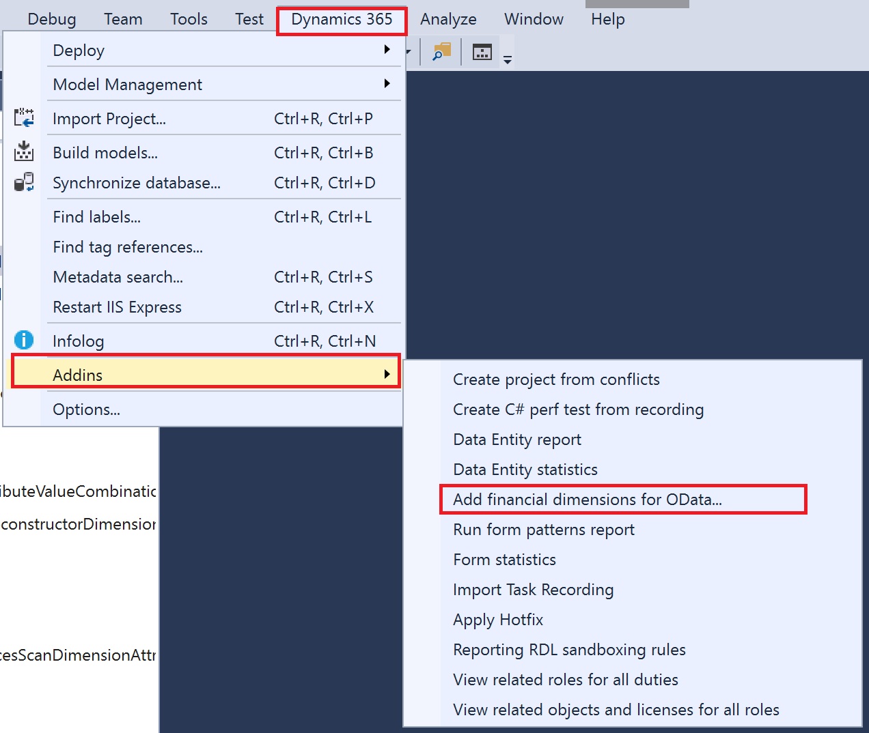The image size is (869, 733).
Task: Expand the Deploy submenu arrow
Action: 387,49
